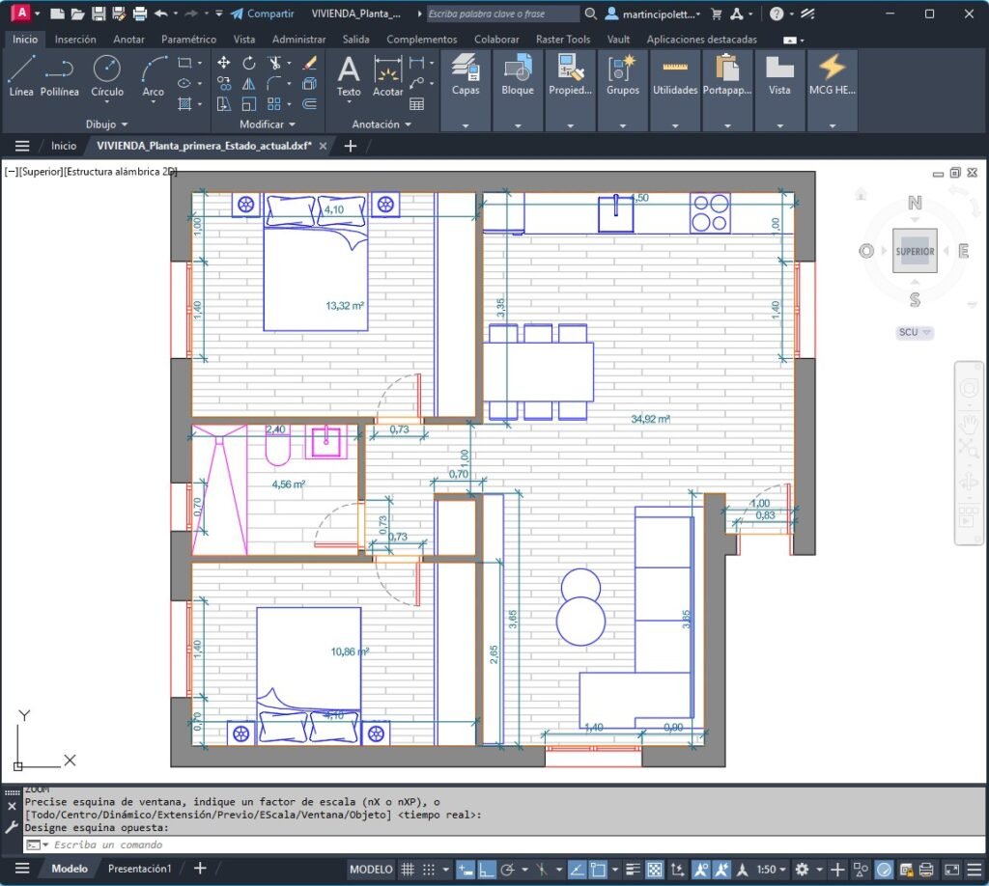Toggle polar tracking in status bar
989x886 pixels.
coord(506,870)
